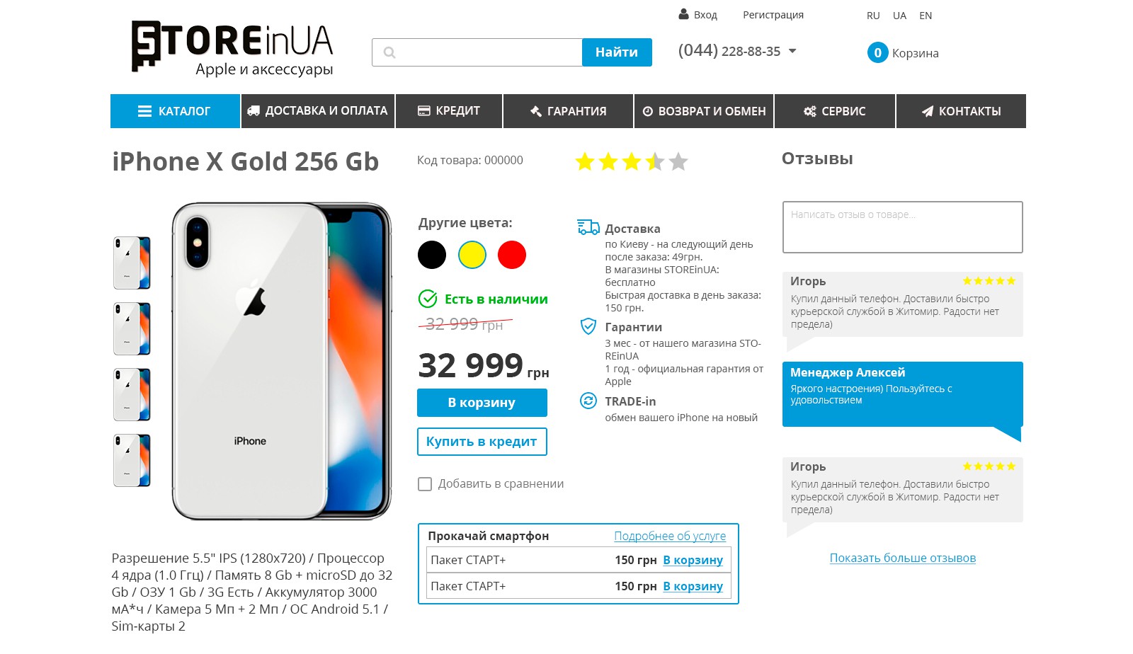Enable the Добавить в сравнении checkbox
The width and height of the screenshot is (1133, 654).
pyautogui.click(x=425, y=484)
